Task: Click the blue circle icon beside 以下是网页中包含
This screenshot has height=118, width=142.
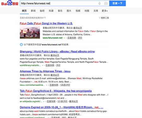Action: [x=21, y=44]
